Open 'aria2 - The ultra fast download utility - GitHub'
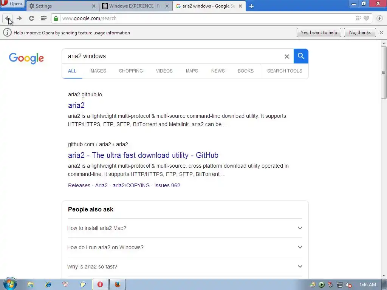 [143, 155]
